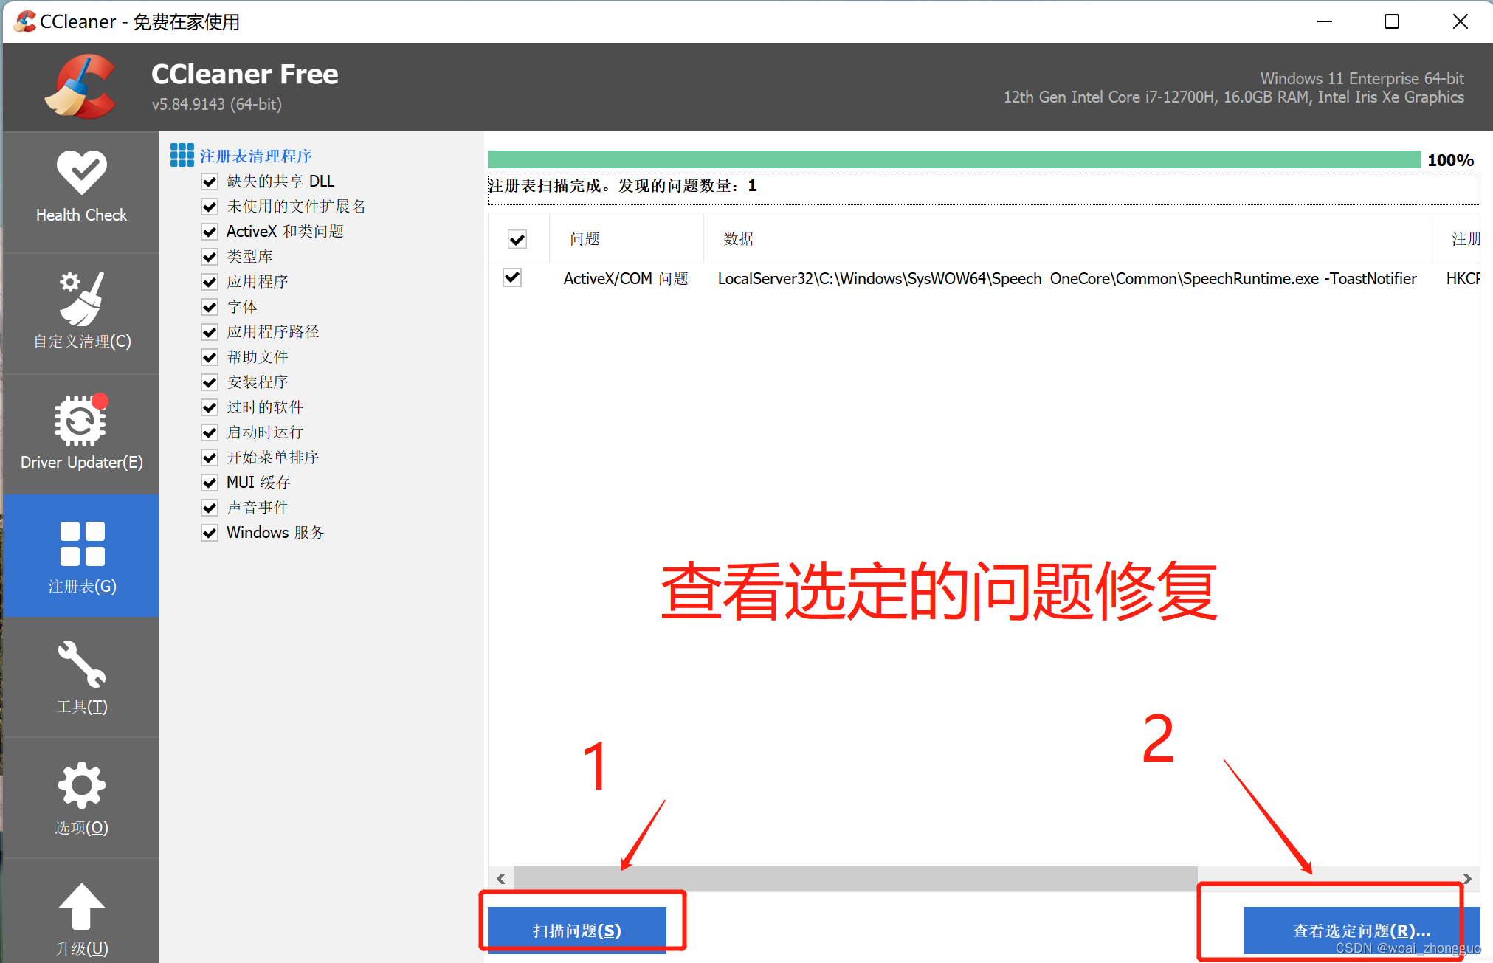Disable the 过时的软件 checkbox

(210, 407)
